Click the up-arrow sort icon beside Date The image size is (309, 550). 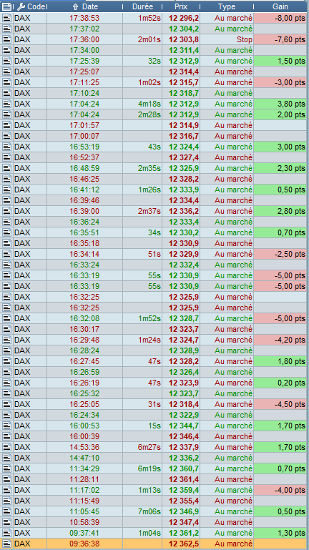[75, 6]
